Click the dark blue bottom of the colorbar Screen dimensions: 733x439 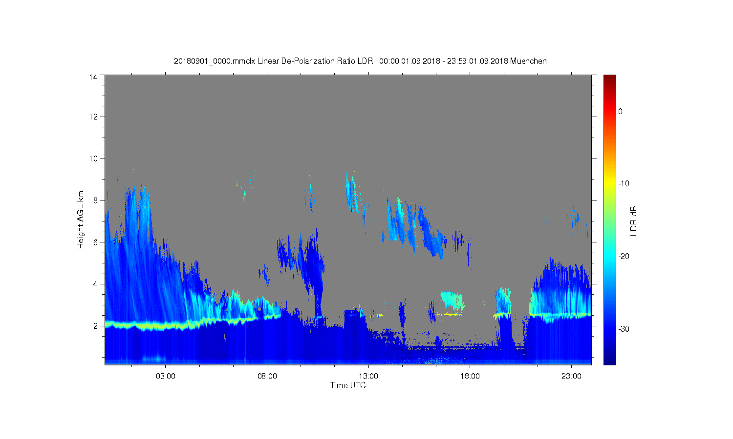tap(609, 361)
